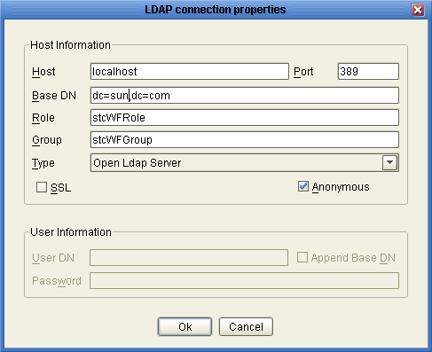Click into the Base DN text field
Viewport: 432px width, 352px height.
pos(245,95)
